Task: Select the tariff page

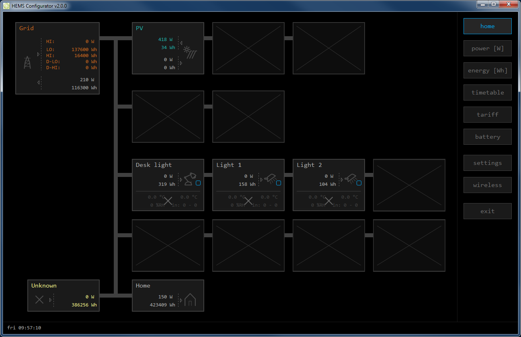Action: point(487,115)
